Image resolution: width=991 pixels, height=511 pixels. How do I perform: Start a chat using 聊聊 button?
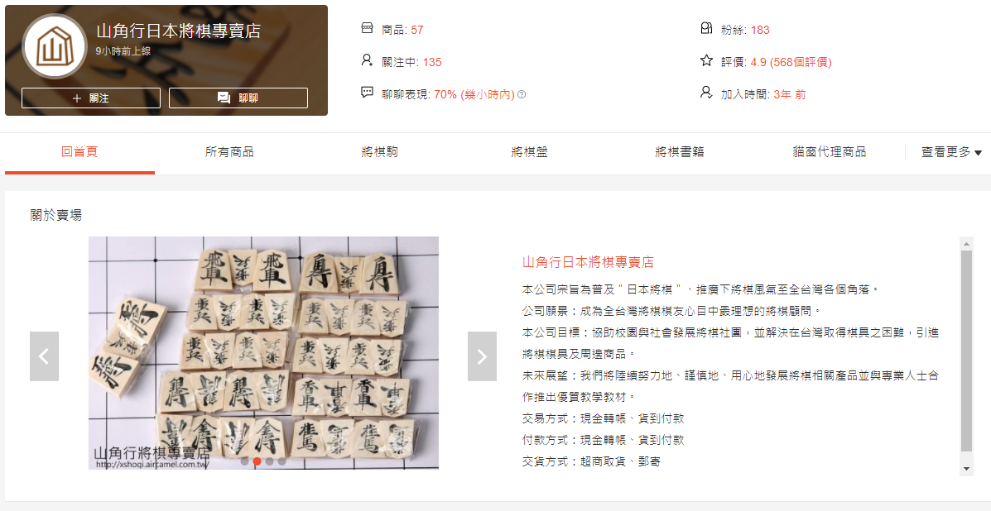238,98
